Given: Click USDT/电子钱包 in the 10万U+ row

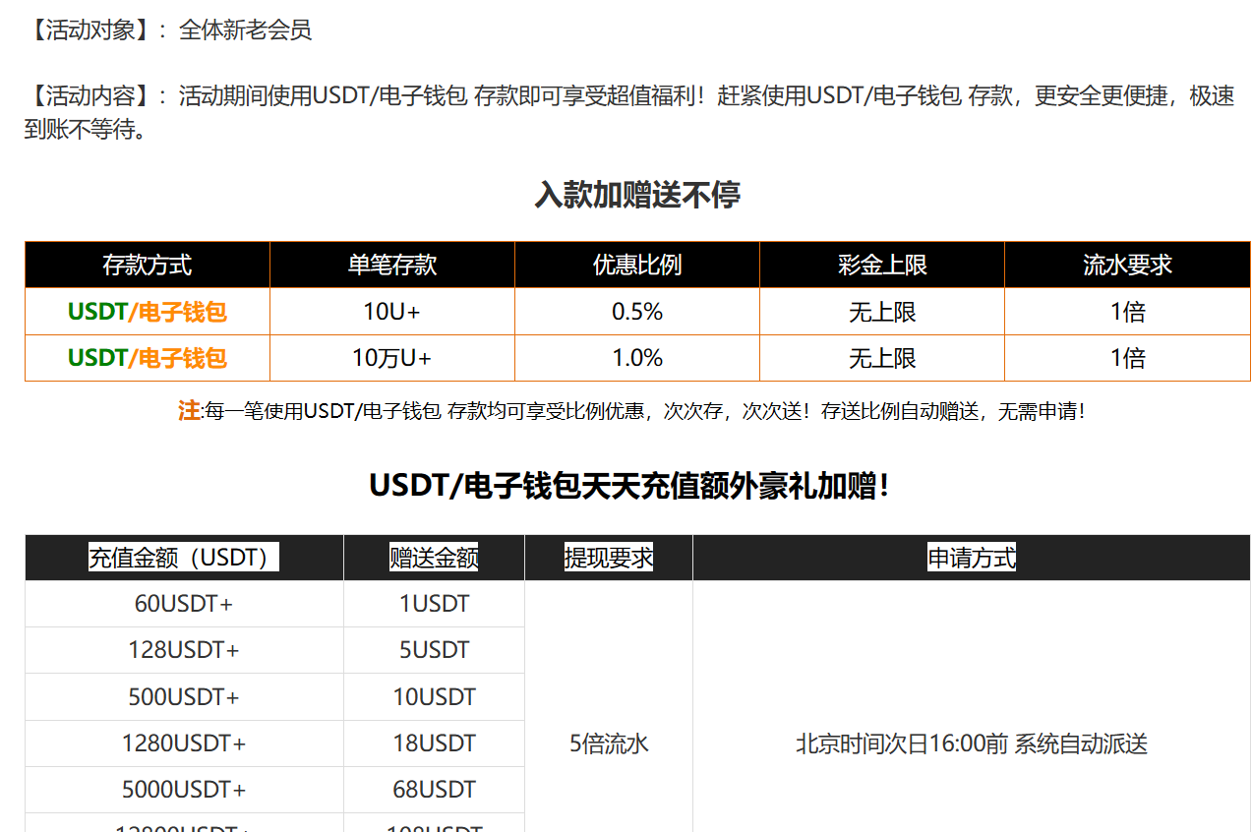Looking at the screenshot, I should point(148,358).
